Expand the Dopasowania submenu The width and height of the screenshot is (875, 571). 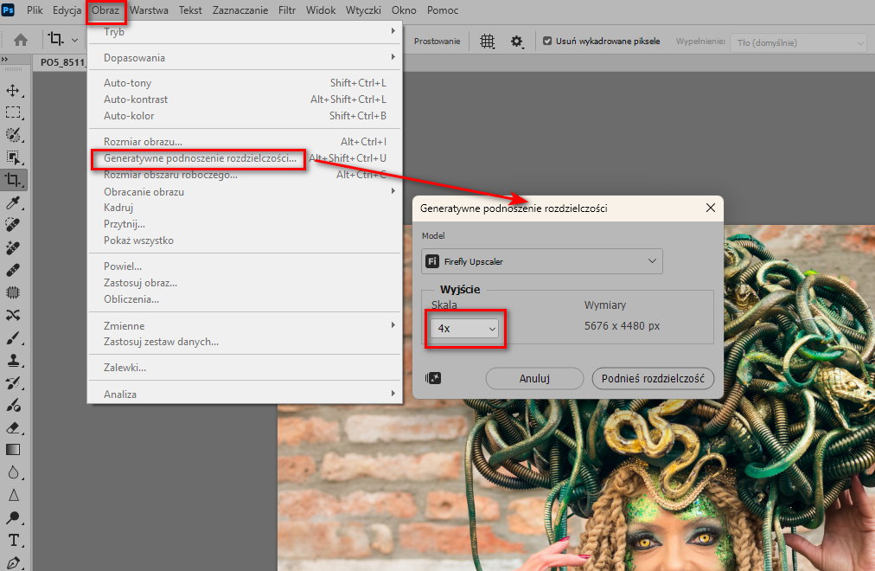pos(245,57)
